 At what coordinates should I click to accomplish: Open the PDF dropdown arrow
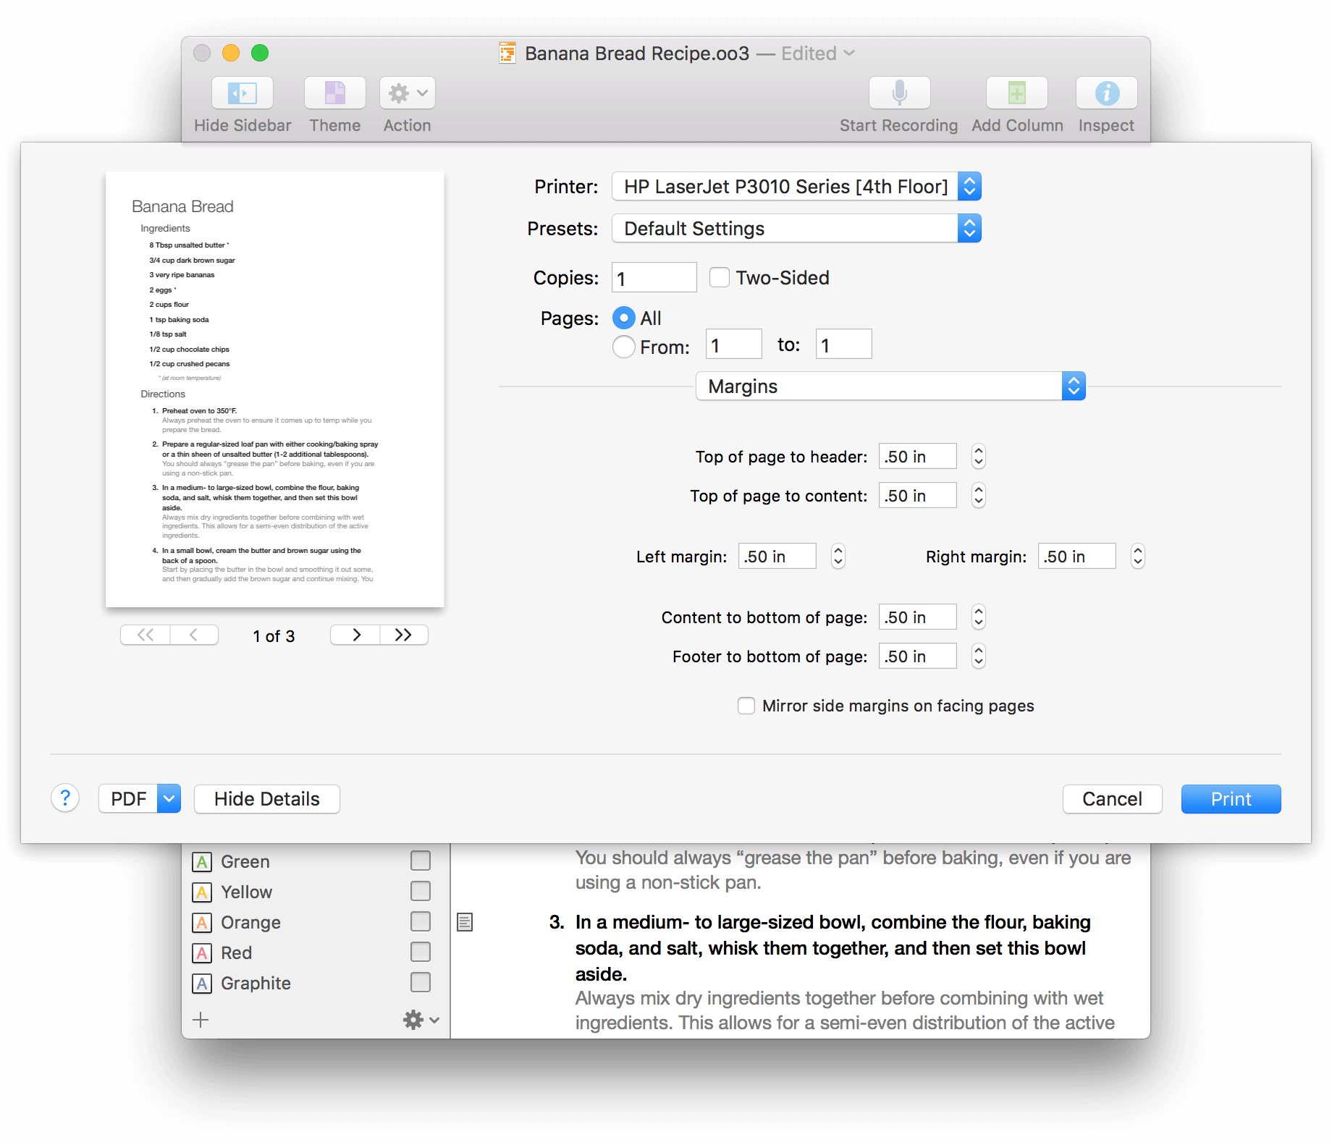click(x=169, y=798)
